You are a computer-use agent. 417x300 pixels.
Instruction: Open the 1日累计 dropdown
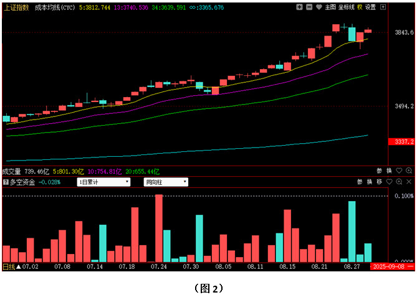(x=103, y=182)
